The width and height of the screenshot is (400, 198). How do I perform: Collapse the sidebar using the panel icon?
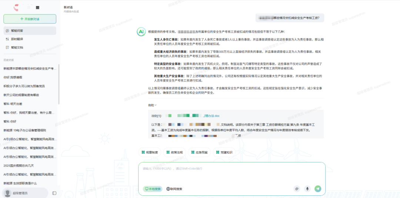click(x=54, y=193)
